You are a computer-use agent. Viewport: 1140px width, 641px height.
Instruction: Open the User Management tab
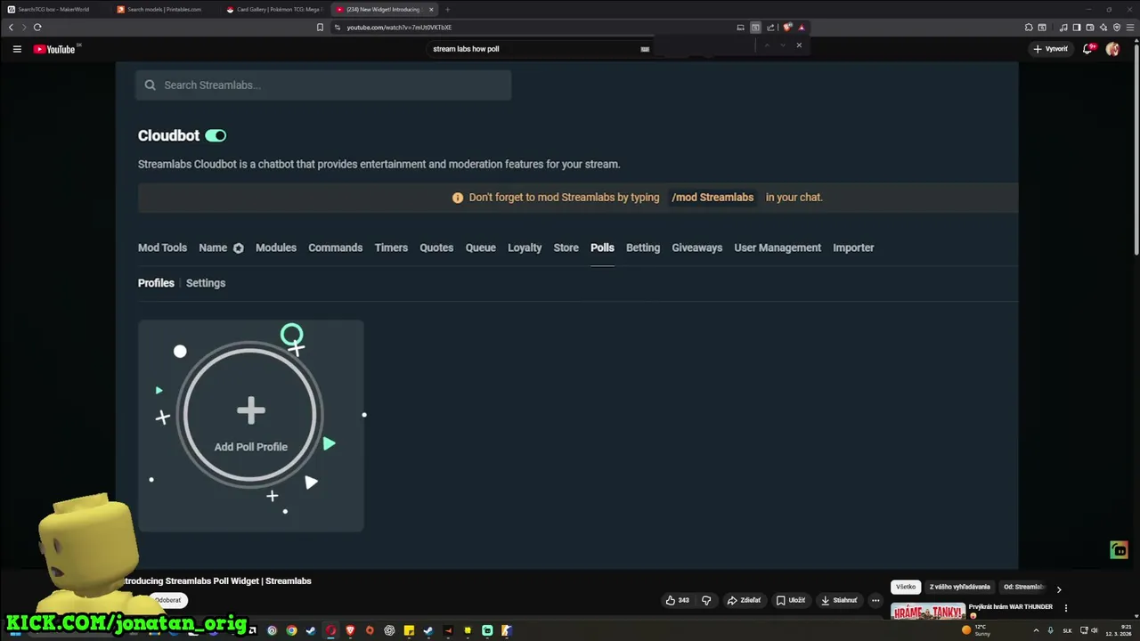[778, 247]
